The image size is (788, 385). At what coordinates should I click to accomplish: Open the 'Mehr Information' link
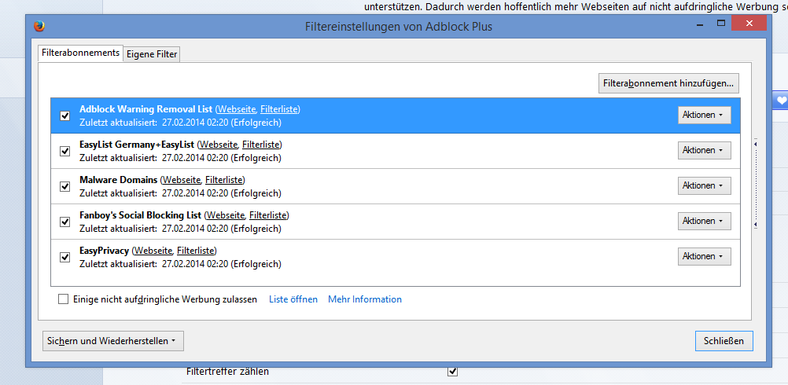[x=365, y=299]
